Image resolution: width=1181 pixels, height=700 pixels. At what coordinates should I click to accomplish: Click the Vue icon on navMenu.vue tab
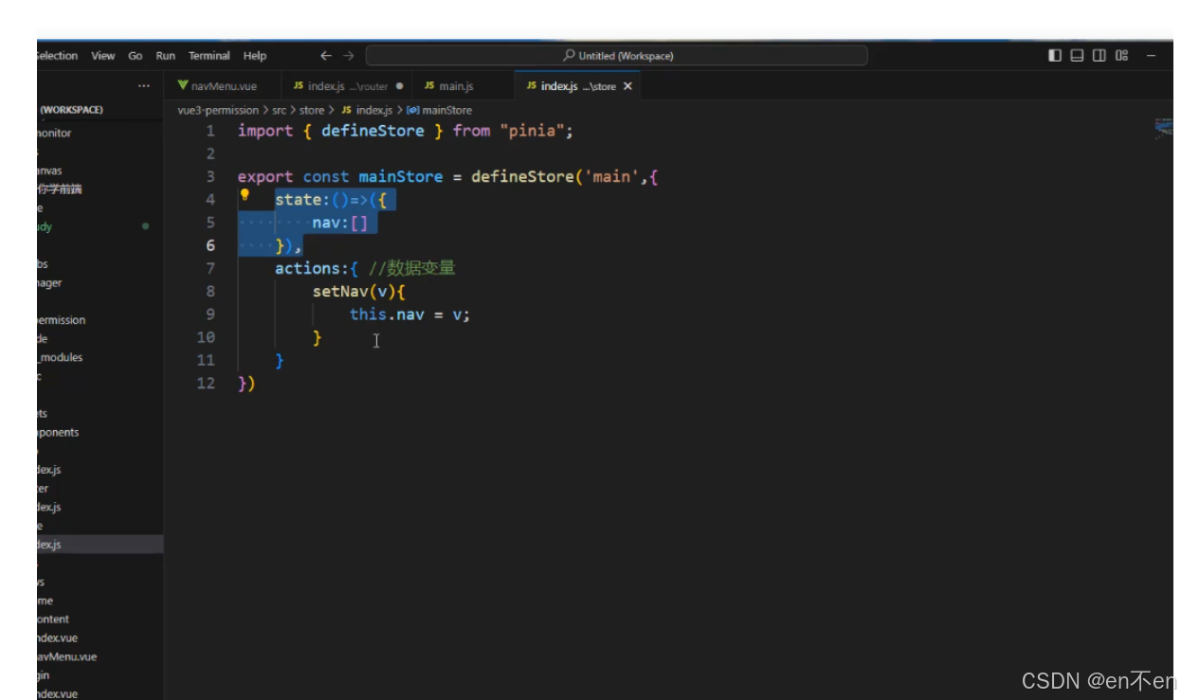click(184, 86)
